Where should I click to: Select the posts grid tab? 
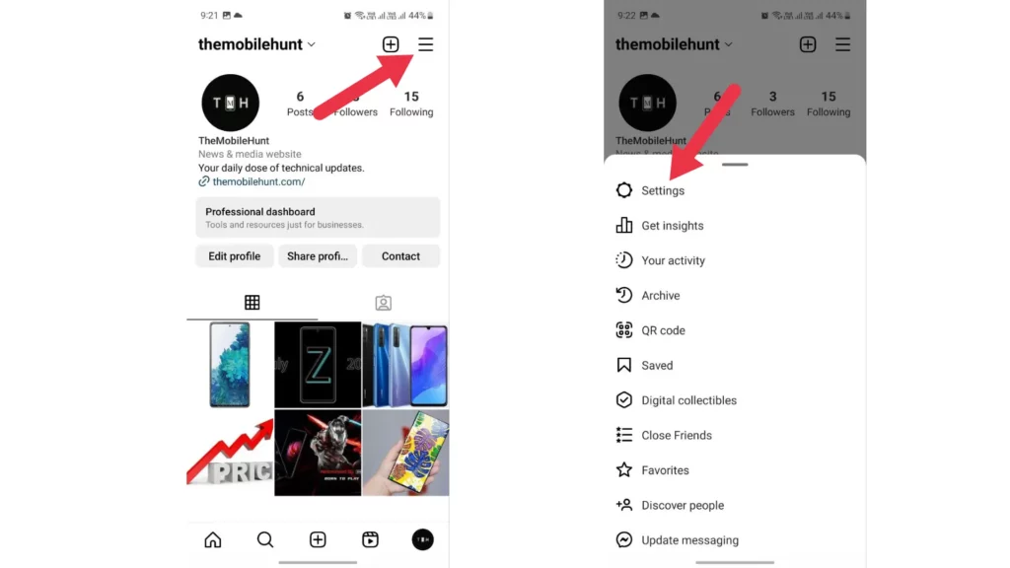[252, 302]
